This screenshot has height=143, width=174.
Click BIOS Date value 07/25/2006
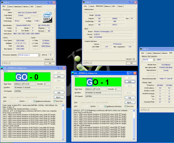114,37
